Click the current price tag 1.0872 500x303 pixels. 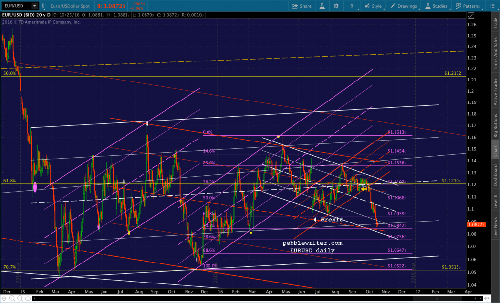pyautogui.click(x=476, y=224)
